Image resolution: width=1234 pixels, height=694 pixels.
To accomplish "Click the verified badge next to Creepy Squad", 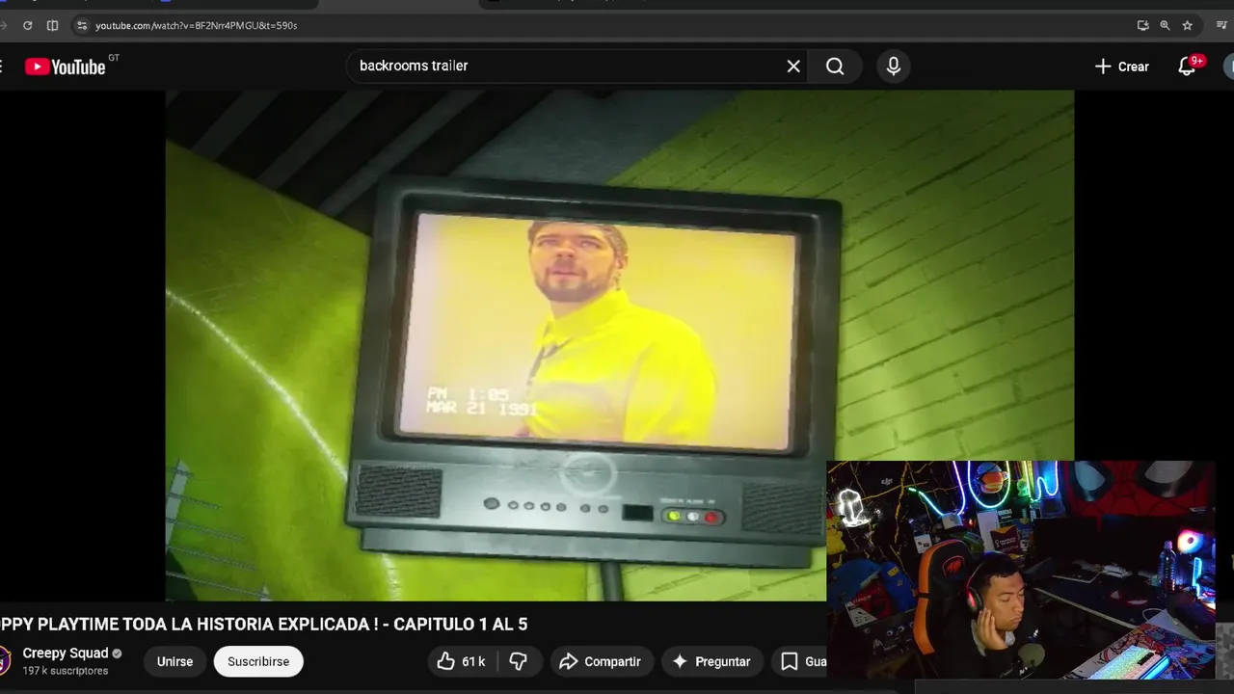I will click(117, 654).
